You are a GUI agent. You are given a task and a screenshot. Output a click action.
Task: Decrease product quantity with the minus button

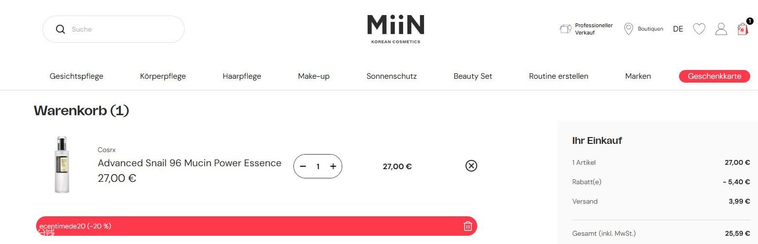tap(303, 166)
